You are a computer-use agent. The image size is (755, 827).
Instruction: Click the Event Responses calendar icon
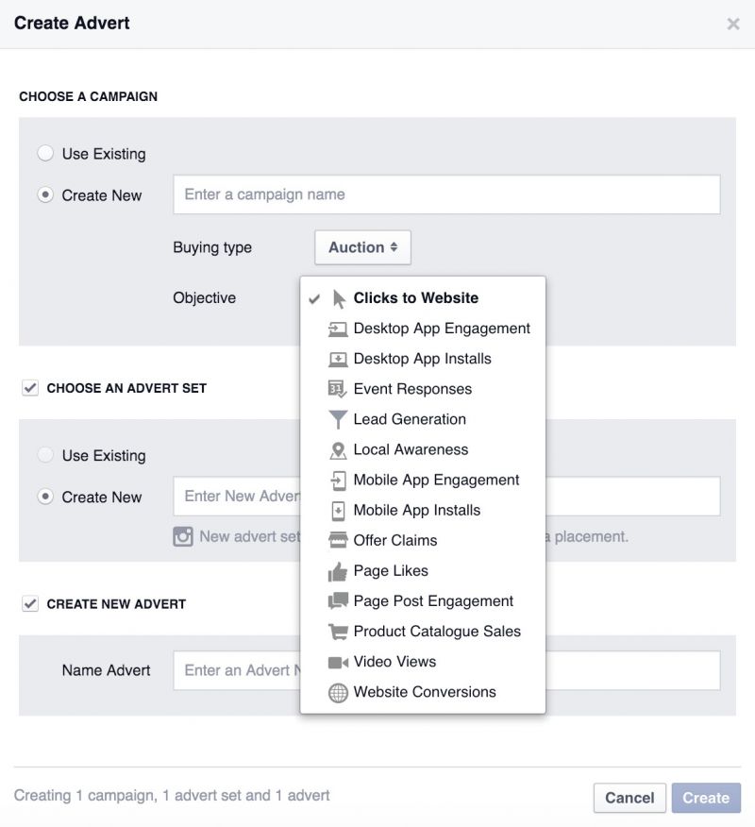click(x=338, y=389)
